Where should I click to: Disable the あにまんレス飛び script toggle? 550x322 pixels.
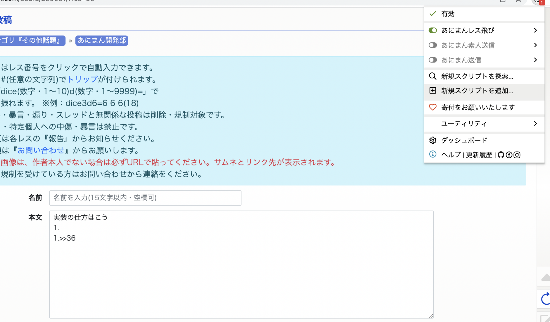tap(433, 30)
